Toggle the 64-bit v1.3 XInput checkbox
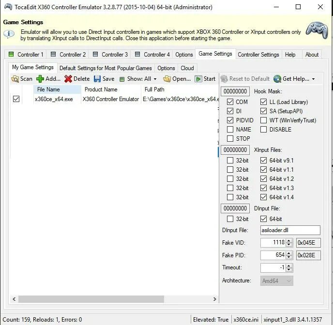This screenshot has height=325, width=333. 263,188
